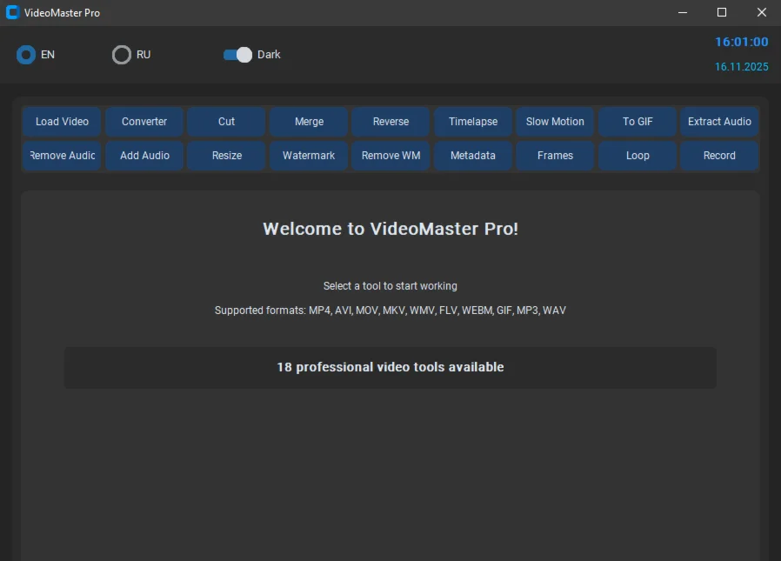Open the To GIF converter
Screen dimensions: 781x561
click(637, 122)
